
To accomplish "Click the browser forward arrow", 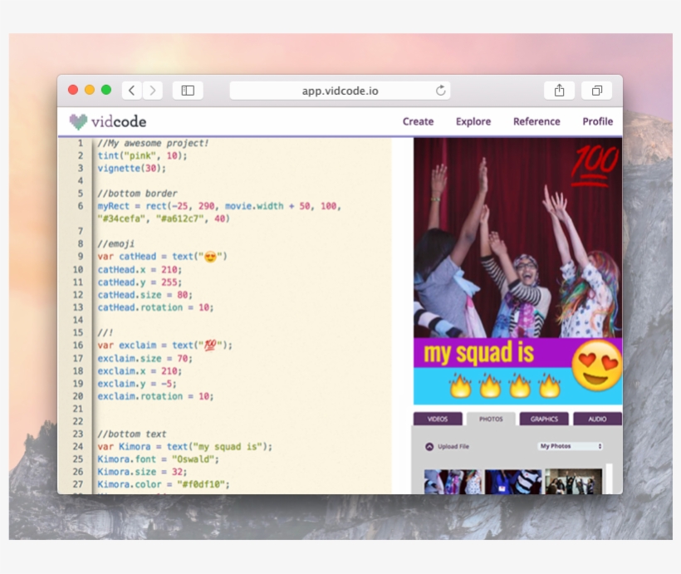I will 154,91.
